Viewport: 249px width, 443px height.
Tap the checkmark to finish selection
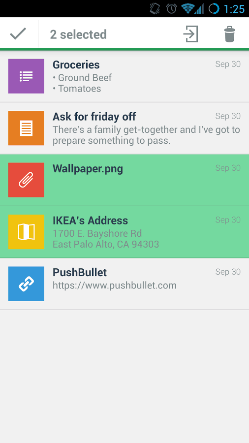[x=18, y=34]
